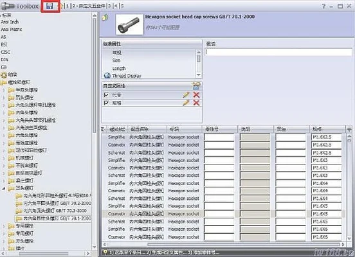Switch to step 3 tab
Image resolution: width=355 pixels, height=257 pixels.
109,6
